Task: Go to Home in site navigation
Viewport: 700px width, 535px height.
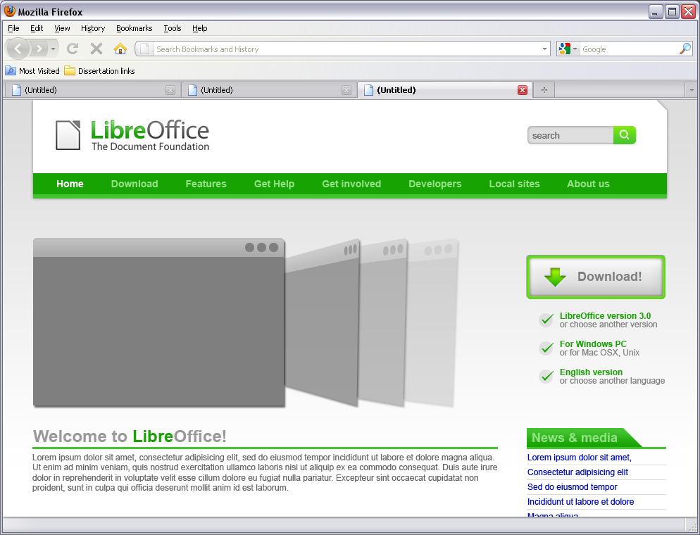Action: point(70,184)
